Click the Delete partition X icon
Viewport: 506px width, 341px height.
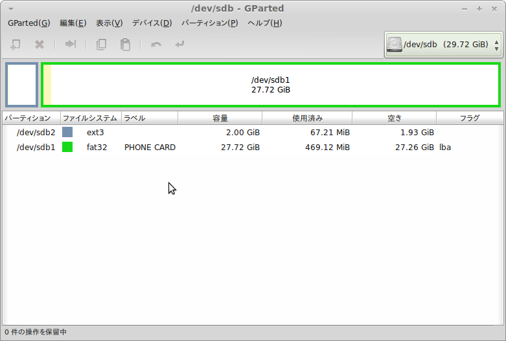pos(40,45)
